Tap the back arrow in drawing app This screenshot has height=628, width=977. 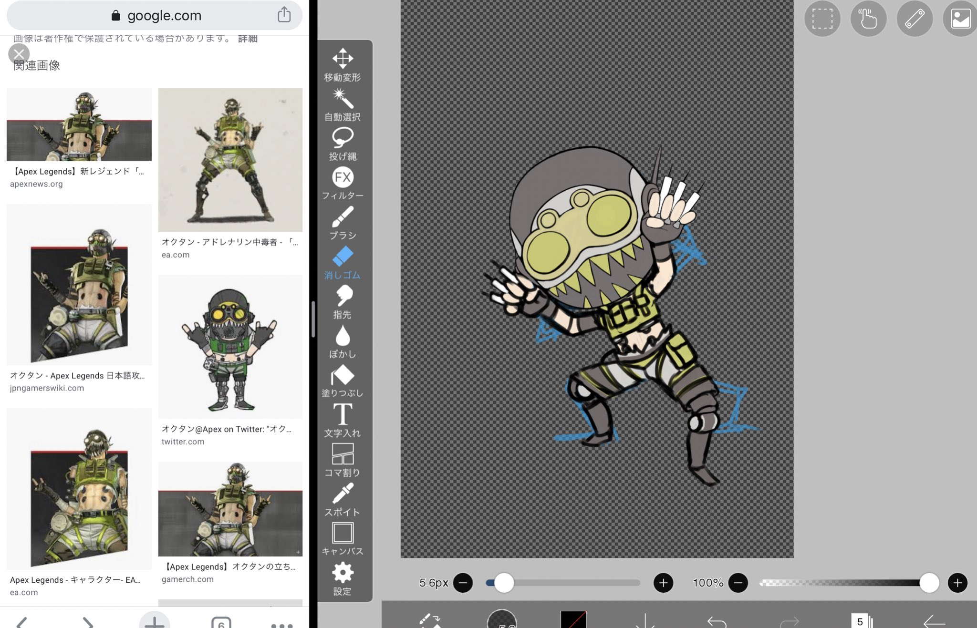tap(934, 621)
